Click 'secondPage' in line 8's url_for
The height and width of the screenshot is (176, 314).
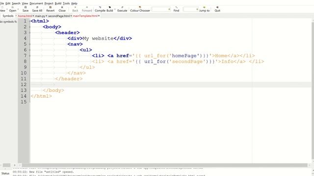click(x=187, y=62)
